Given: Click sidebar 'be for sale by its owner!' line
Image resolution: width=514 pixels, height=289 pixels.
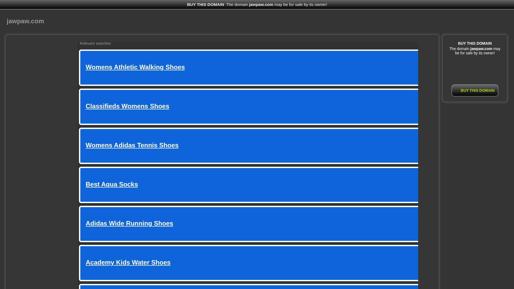Looking at the screenshot, I should click(x=475, y=53).
